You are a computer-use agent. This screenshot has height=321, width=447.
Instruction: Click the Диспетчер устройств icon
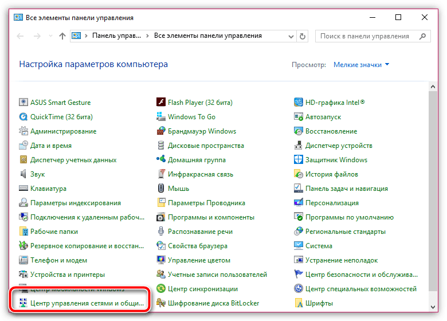point(299,146)
